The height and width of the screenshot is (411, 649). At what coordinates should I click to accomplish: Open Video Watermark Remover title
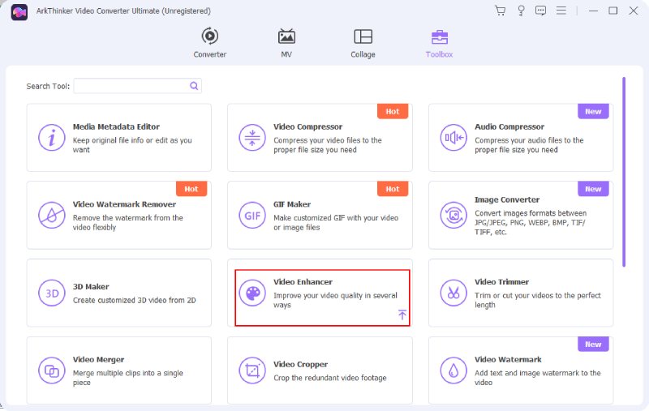[124, 204]
